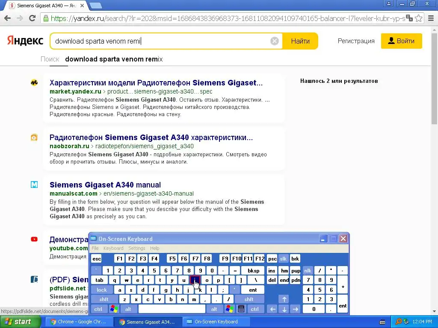438x328 pixels.
Task: Click the Chrome user profile icon
Action: tap(388, 3)
